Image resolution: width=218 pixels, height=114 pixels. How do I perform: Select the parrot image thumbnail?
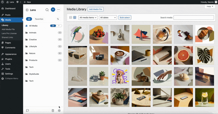pyautogui.click(x=78, y=34)
